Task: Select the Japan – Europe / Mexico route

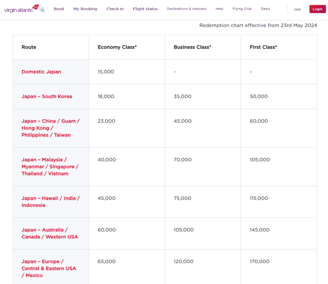Action: click(x=49, y=269)
